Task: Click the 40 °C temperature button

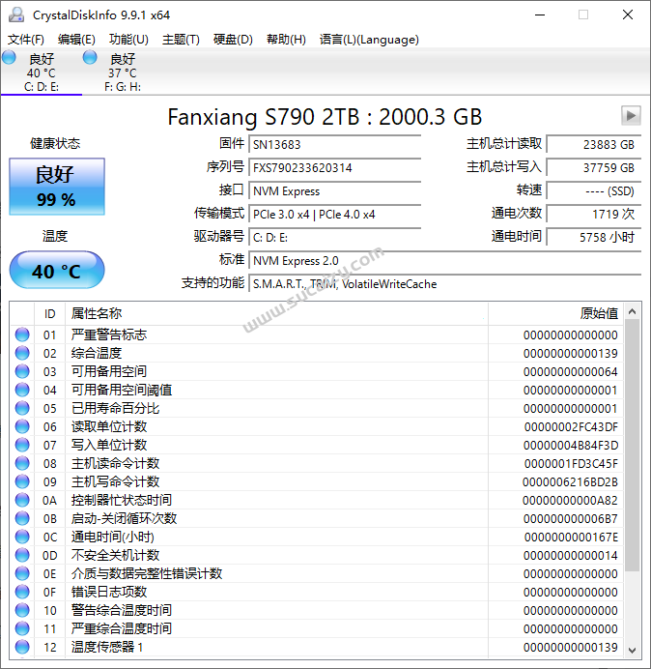Action: [x=57, y=271]
